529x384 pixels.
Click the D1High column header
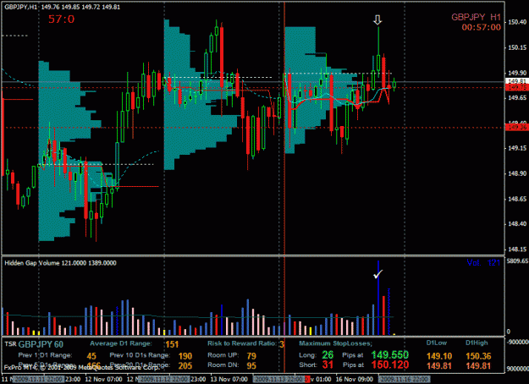tap(477, 343)
